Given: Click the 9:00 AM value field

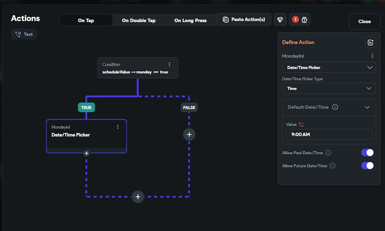Looking at the screenshot, I should click(329, 134).
